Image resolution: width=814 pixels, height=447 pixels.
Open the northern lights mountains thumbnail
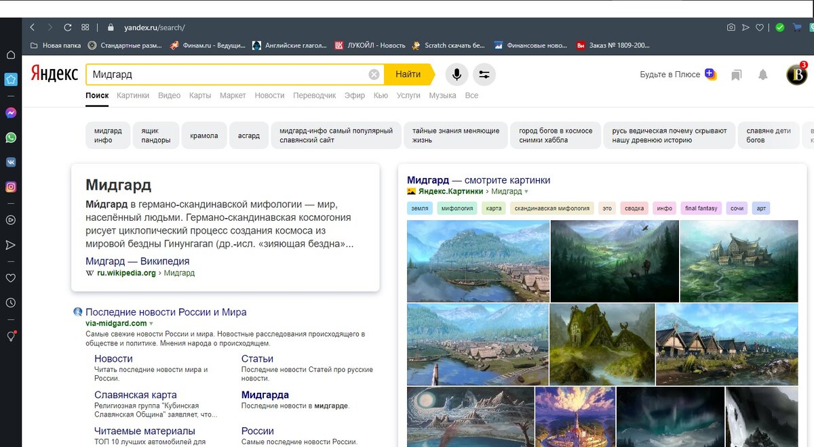click(x=670, y=417)
